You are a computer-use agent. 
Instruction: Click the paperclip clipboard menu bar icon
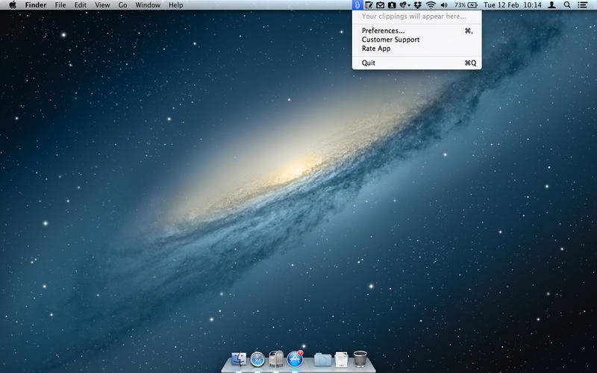click(357, 5)
